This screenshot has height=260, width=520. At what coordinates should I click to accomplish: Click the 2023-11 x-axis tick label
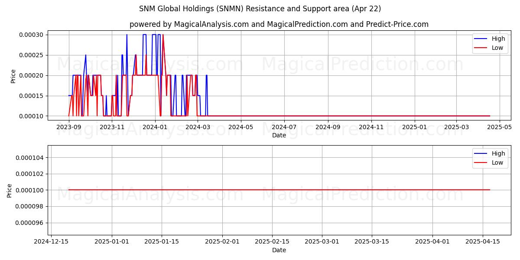(x=112, y=127)
